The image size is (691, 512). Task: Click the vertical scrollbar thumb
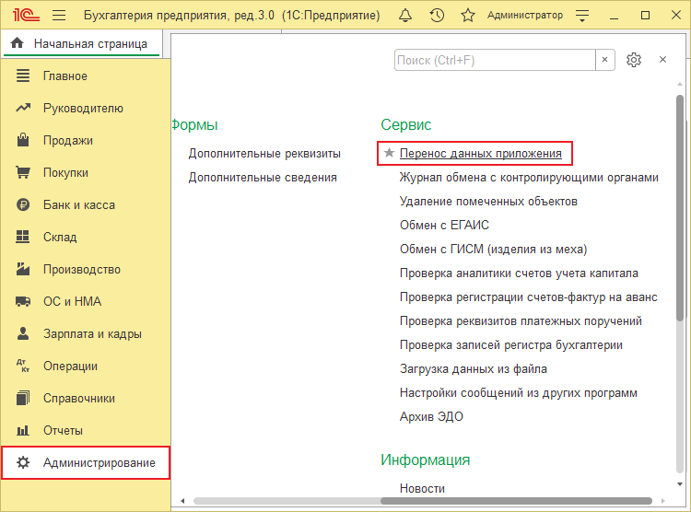(680, 208)
